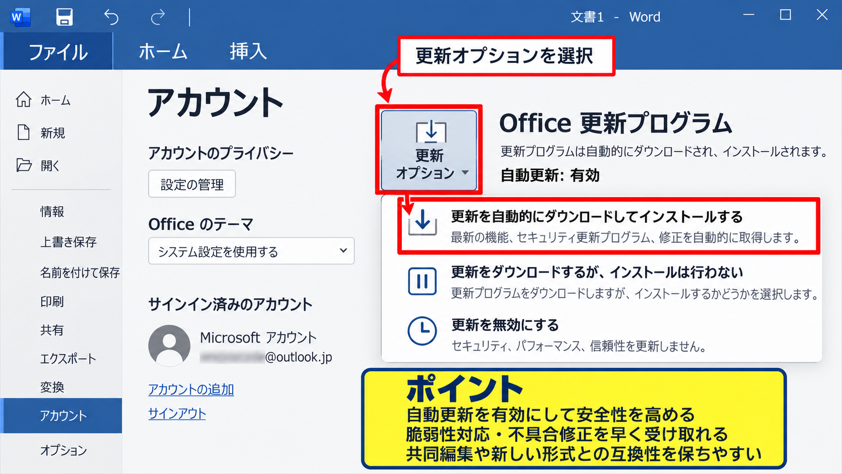Viewport: 842px width, 474px height.
Task: Maximize the Word window
Action: pyautogui.click(x=786, y=15)
